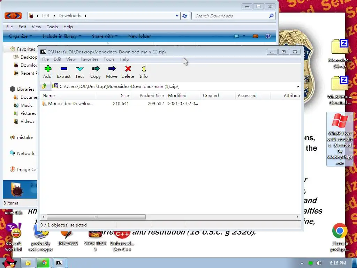Viewport: 357px width, 268px height.
Task: Sort by the Packed Size column
Action: [x=149, y=96]
